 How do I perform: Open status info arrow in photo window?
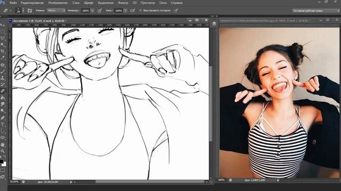[x=278, y=180]
